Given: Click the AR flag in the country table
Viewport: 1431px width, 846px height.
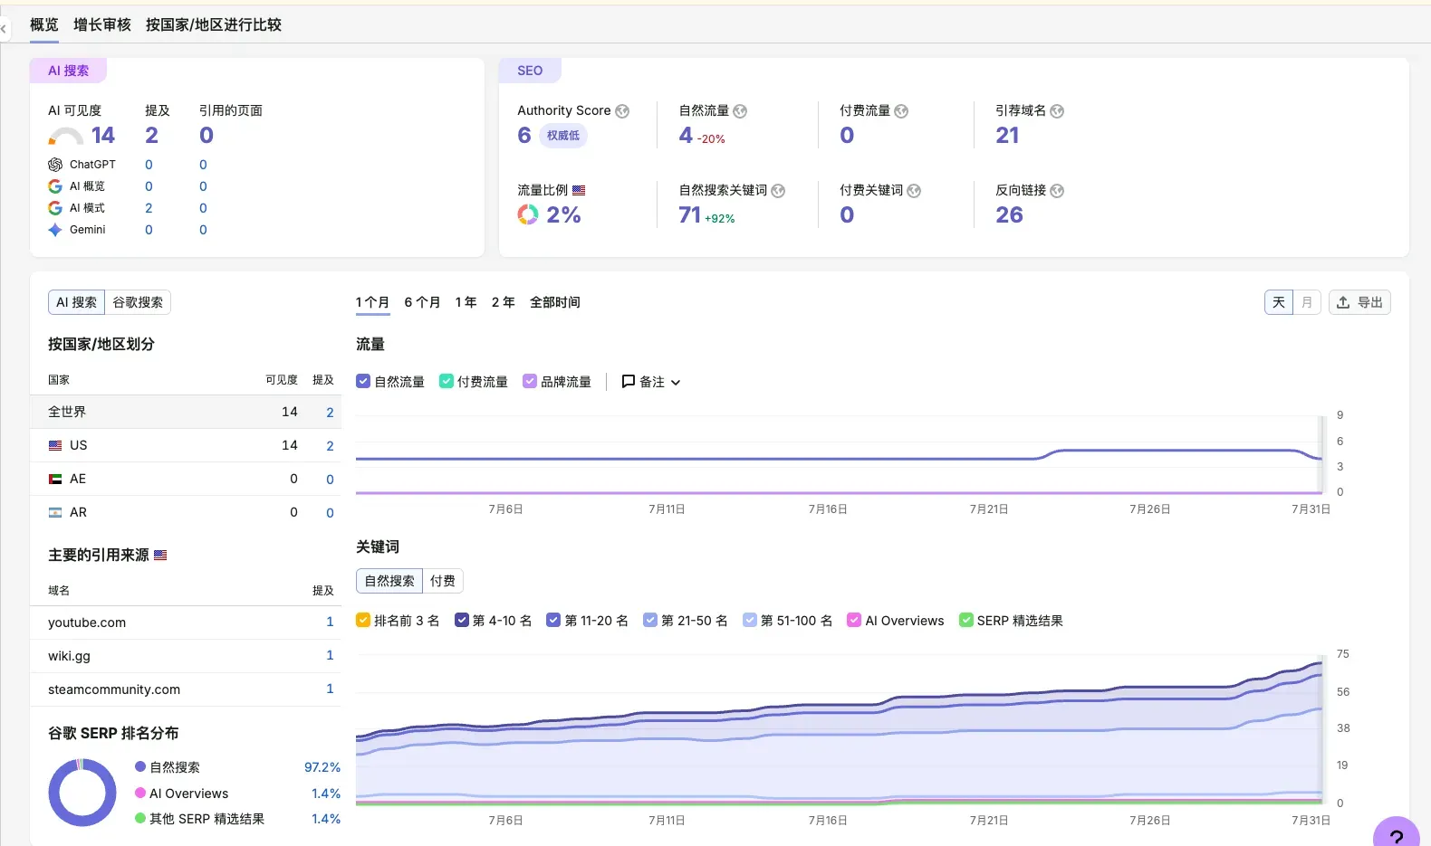Looking at the screenshot, I should tap(55, 512).
